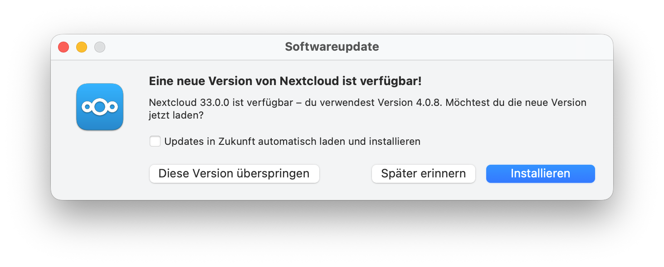Screen dimensions: 664x267
Task: Click the white three-circle logo inside the icon
Action: coord(100,107)
